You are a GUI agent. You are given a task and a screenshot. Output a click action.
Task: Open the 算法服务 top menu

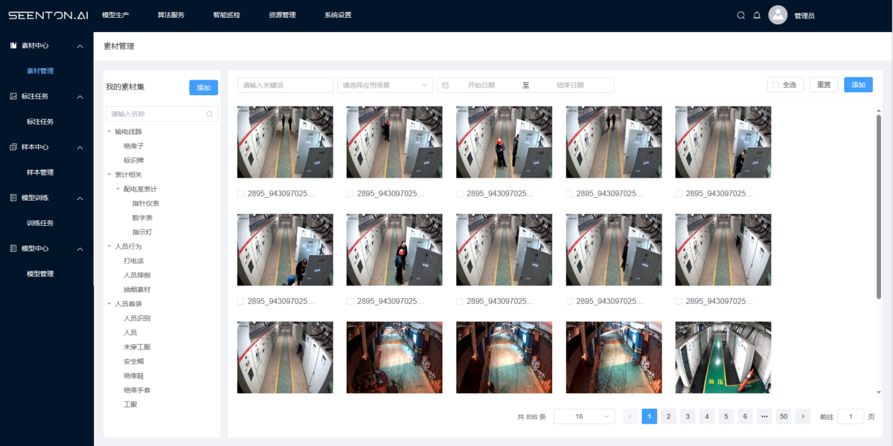pyautogui.click(x=171, y=15)
